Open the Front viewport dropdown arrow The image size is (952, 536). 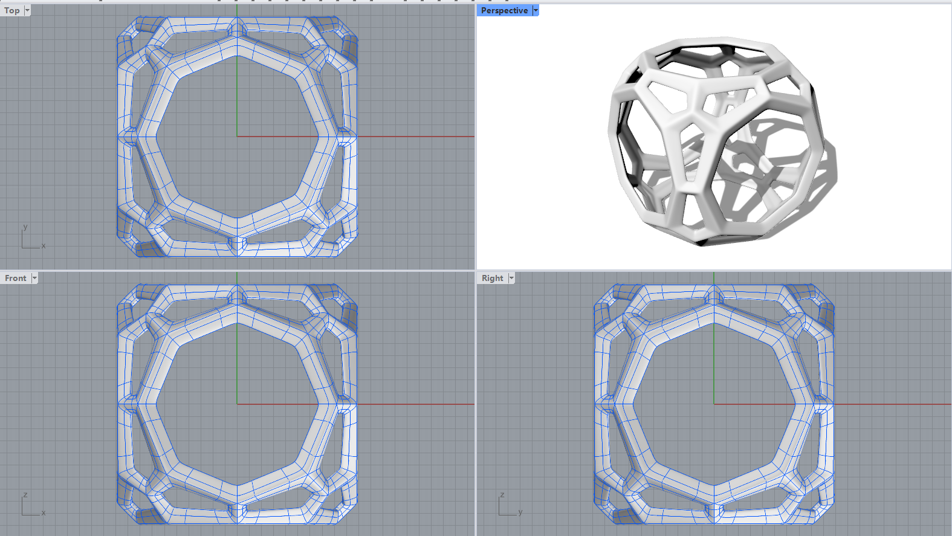(x=34, y=278)
